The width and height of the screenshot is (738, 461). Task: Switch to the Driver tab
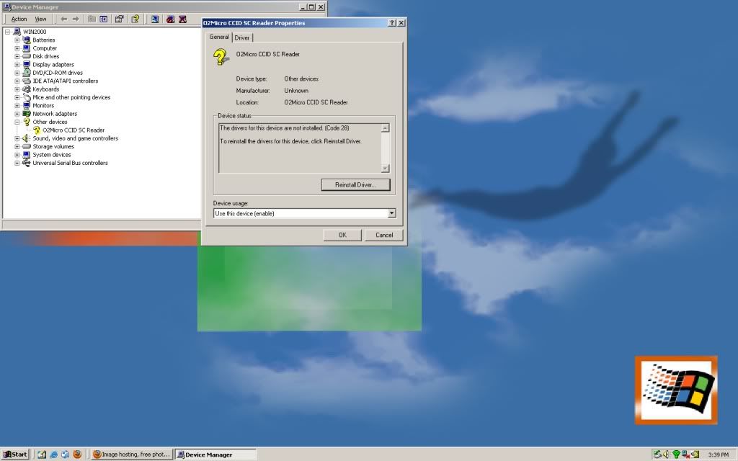tap(242, 37)
